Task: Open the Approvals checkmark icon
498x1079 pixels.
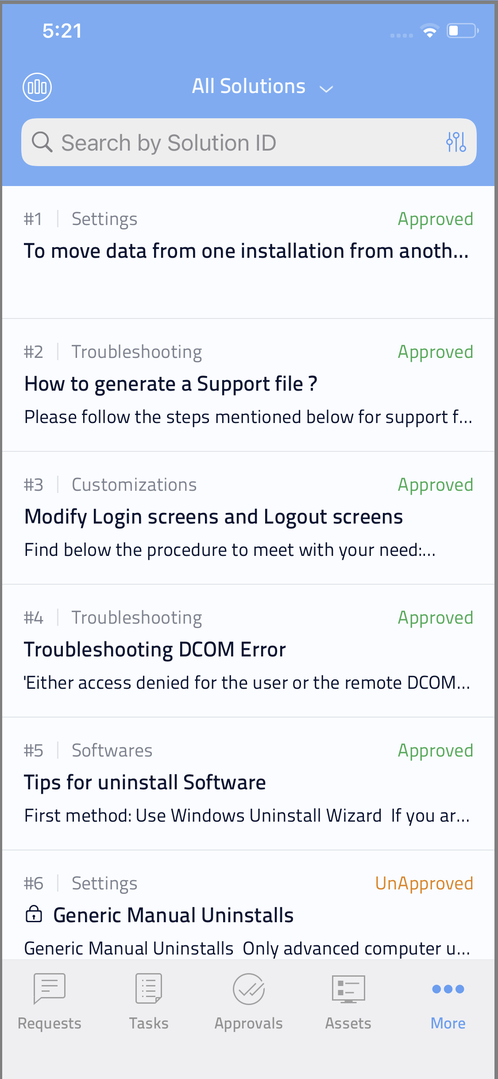Action: coord(249,989)
